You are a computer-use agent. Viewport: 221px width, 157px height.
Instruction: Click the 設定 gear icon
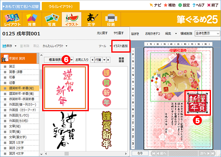coord(180,5)
